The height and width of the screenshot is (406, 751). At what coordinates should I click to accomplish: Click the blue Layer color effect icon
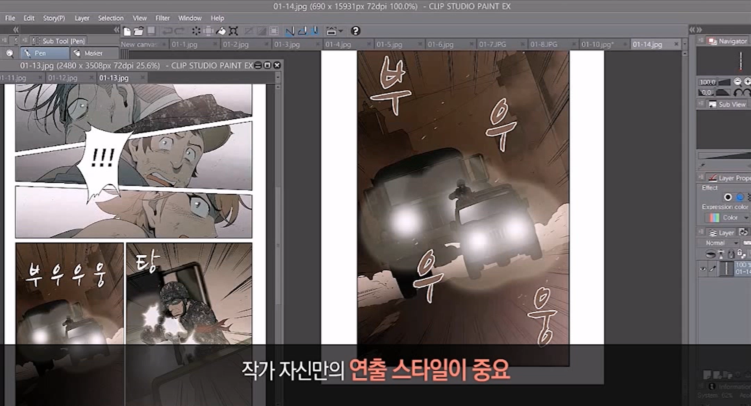pyautogui.click(x=740, y=197)
